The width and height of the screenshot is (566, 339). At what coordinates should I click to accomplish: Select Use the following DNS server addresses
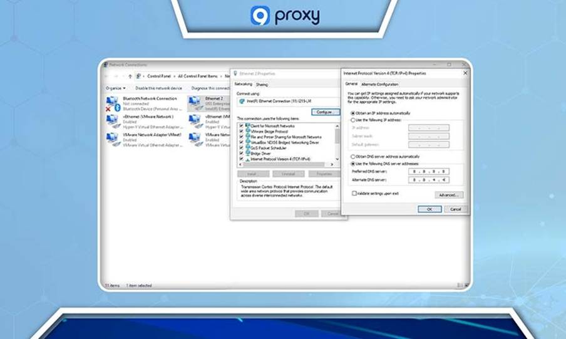tap(353, 164)
